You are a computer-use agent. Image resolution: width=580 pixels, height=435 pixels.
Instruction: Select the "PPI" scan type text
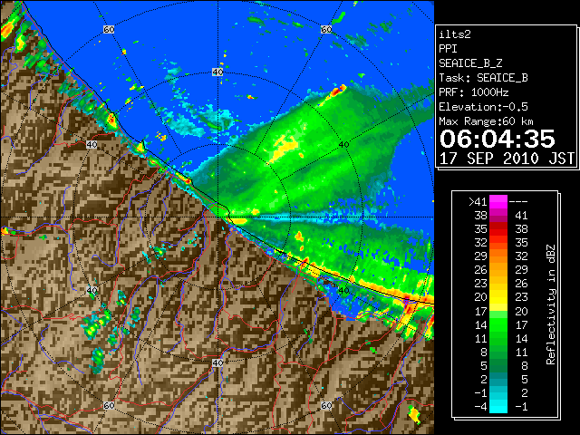(x=448, y=49)
